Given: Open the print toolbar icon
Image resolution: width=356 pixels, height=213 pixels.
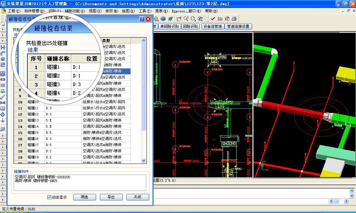Looking at the screenshot, I should point(234,19).
